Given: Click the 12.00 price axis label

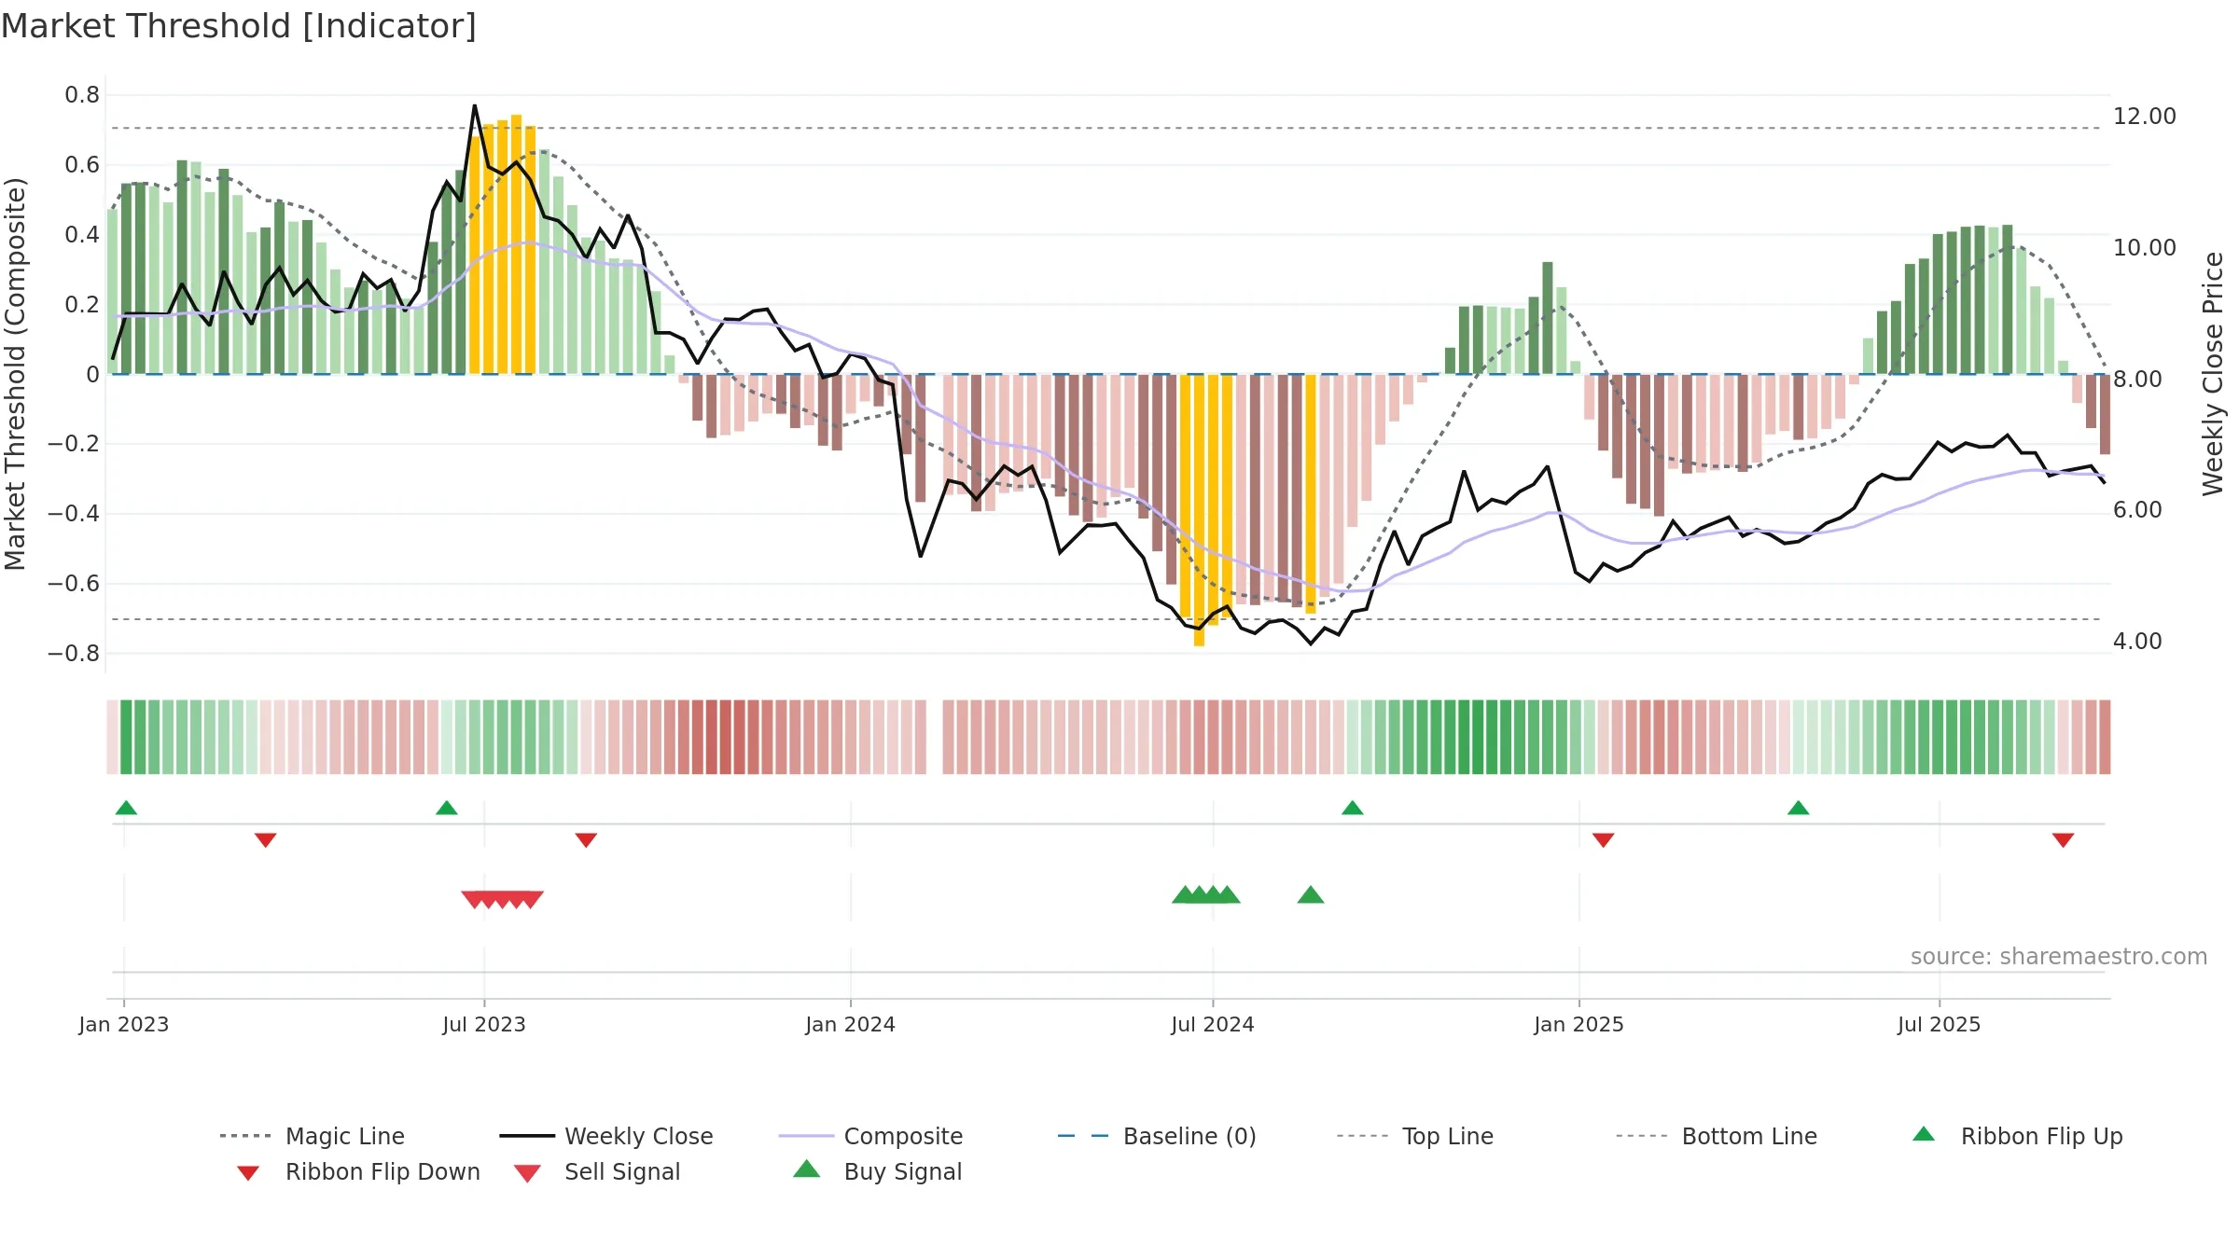Looking at the screenshot, I should 2145,117.
